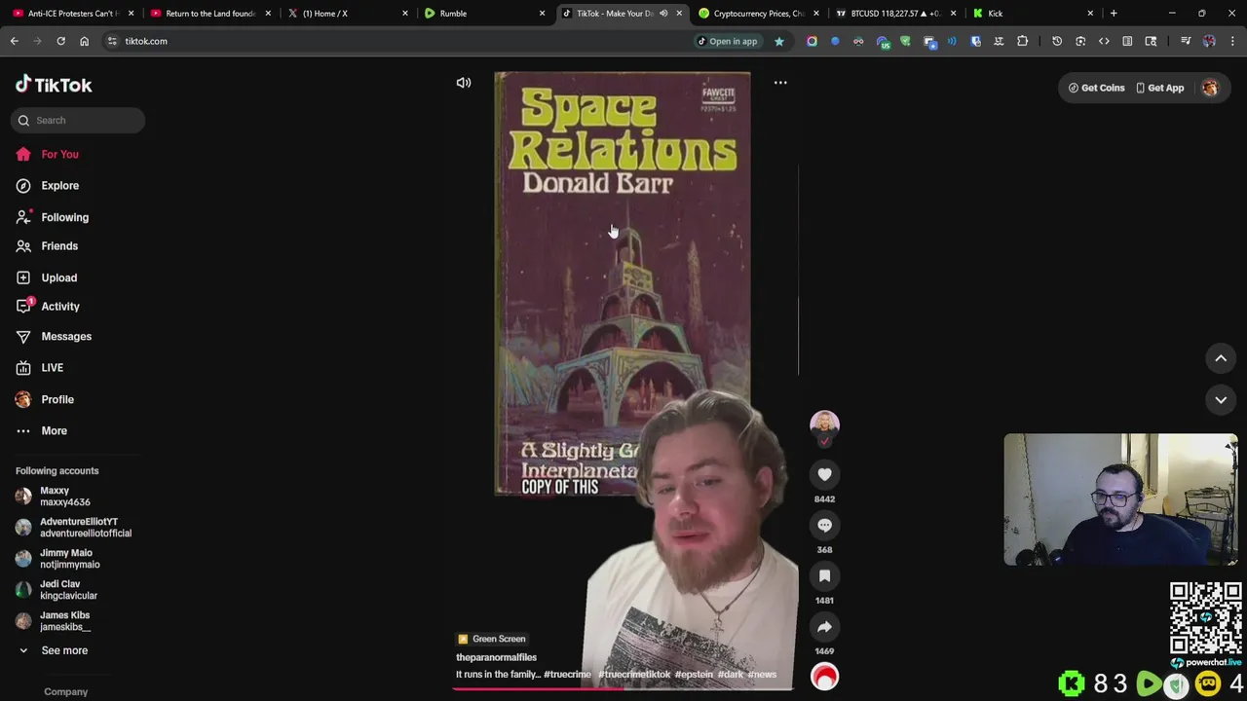The image size is (1247, 701).
Task: Switch to the Rumble browser tab
Action: click(x=482, y=14)
